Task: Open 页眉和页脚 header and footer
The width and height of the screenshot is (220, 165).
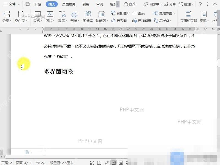Action: tap(188, 17)
